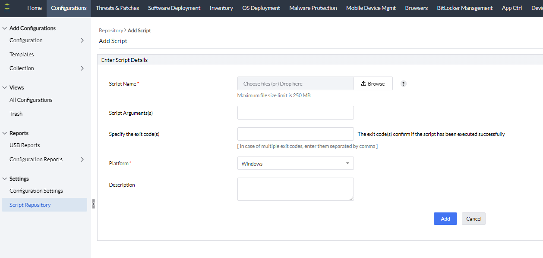Click the exit code(s) text field
The image size is (543, 258).
tap(295, 134)
